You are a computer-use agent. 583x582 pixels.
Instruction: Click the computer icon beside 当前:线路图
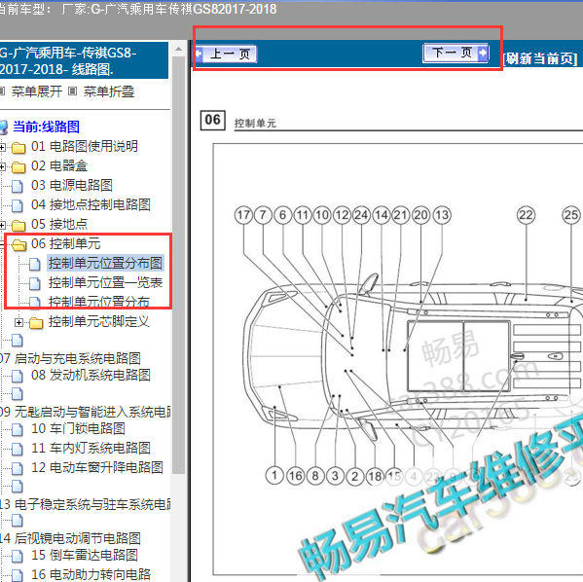pos(3,127)
